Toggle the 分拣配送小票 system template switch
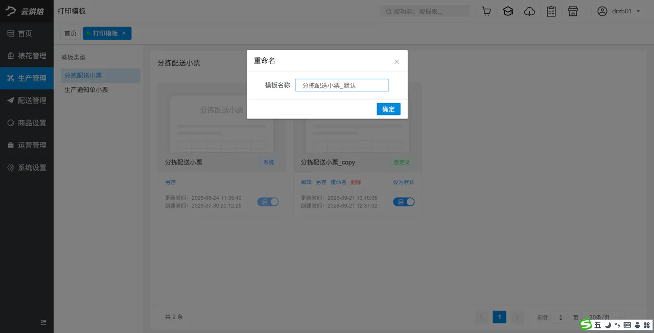The width and height of the screenshot is (654, 333). [268, 202]
